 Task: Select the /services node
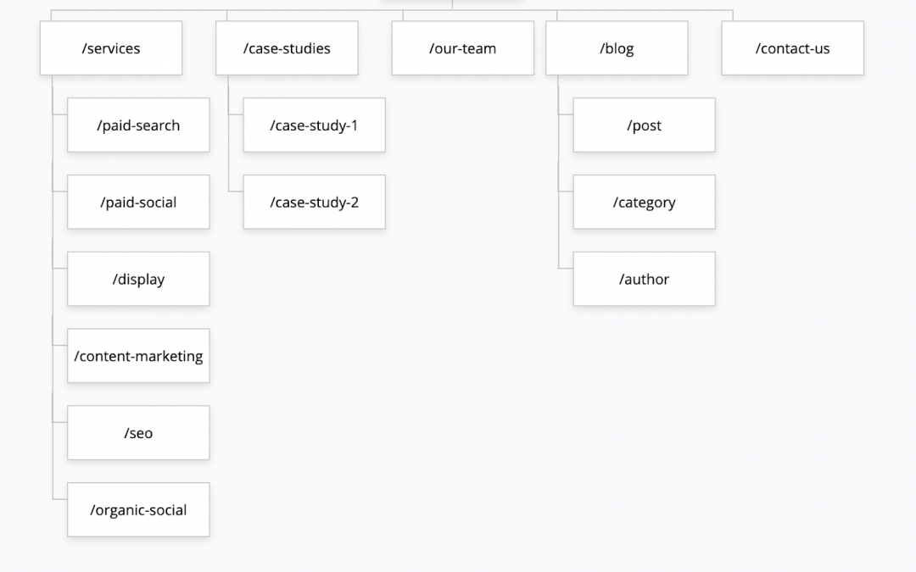pos(111,48)
